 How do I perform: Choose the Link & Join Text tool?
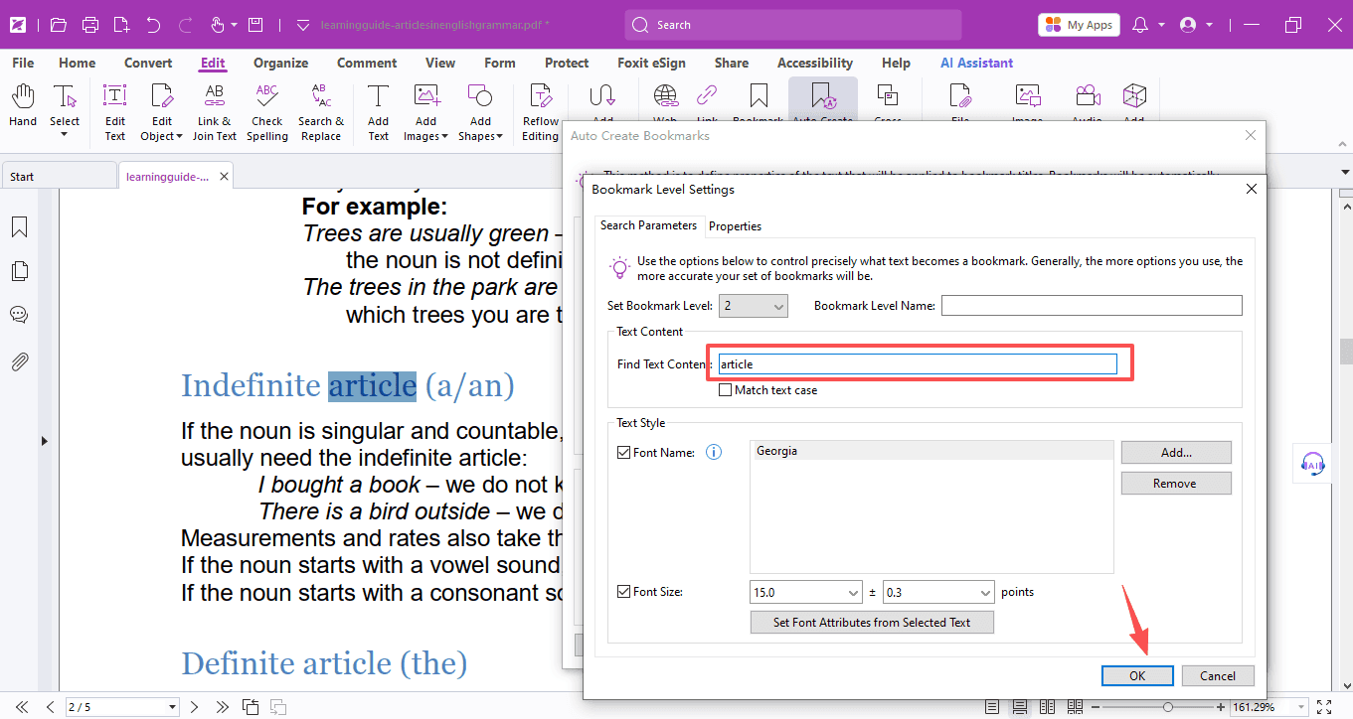pos(214,112)
